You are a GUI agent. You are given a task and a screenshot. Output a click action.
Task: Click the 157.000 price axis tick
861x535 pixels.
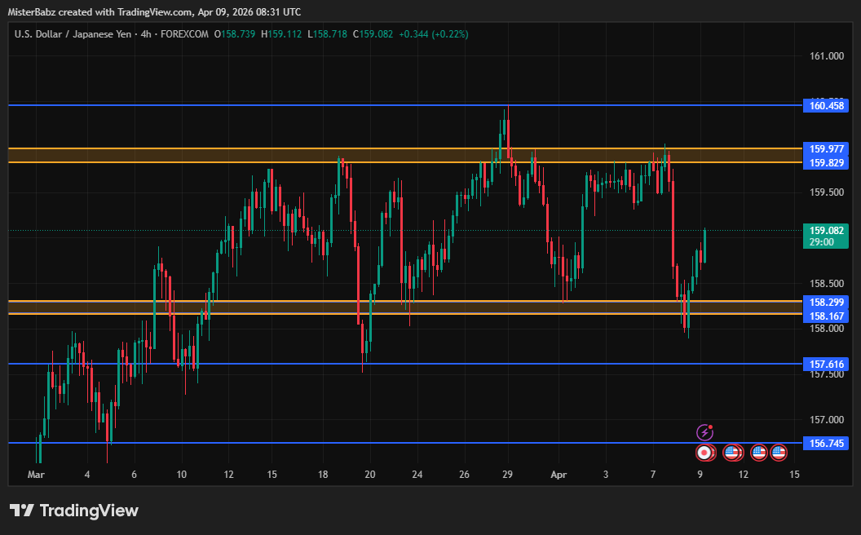[827, 420]
